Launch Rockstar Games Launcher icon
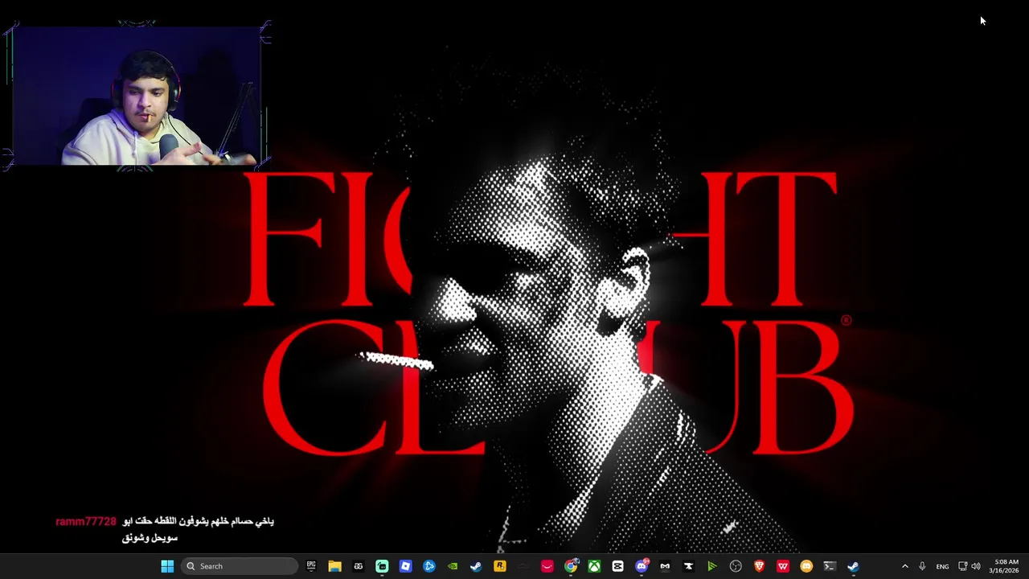The image size is (1029, 579). [x=499, y=566]
